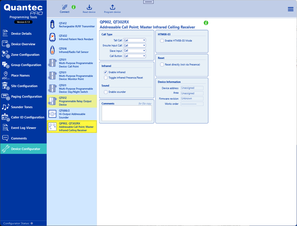
Task: Select the QT432 neck pendant icon
Action: (52, 37)
